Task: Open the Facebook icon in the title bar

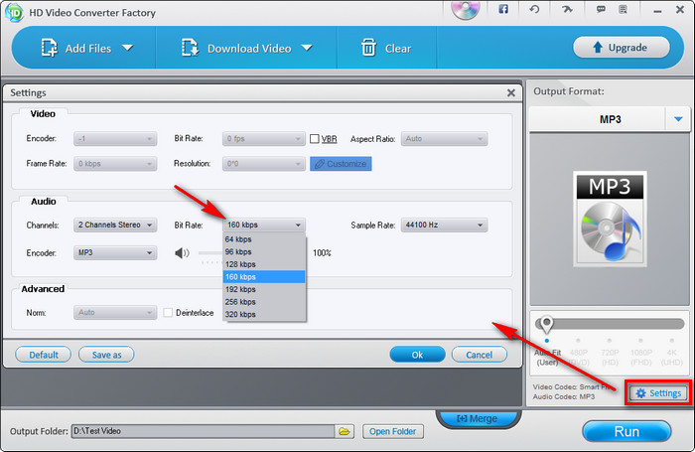Action: point(503,9)
